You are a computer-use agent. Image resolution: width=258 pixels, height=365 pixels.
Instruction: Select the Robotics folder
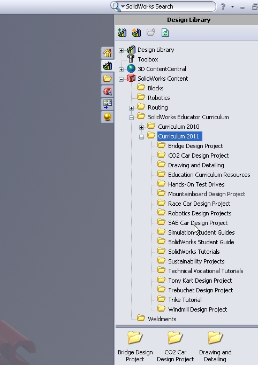159,98
